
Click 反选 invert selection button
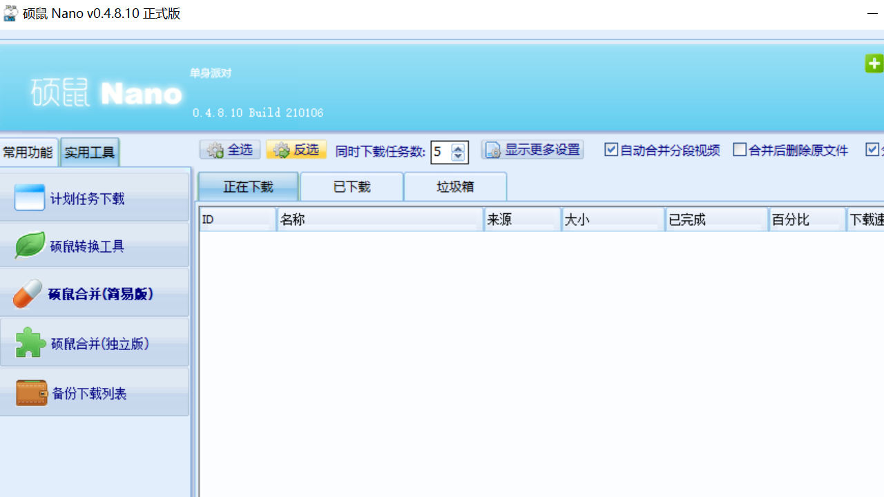coord(296,150)
